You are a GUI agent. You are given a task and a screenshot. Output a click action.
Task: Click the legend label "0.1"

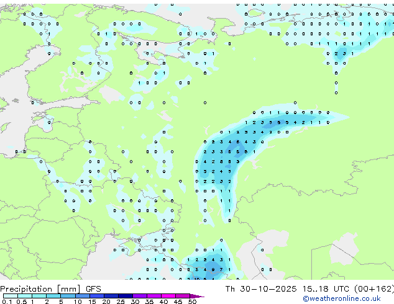point(7,302)
